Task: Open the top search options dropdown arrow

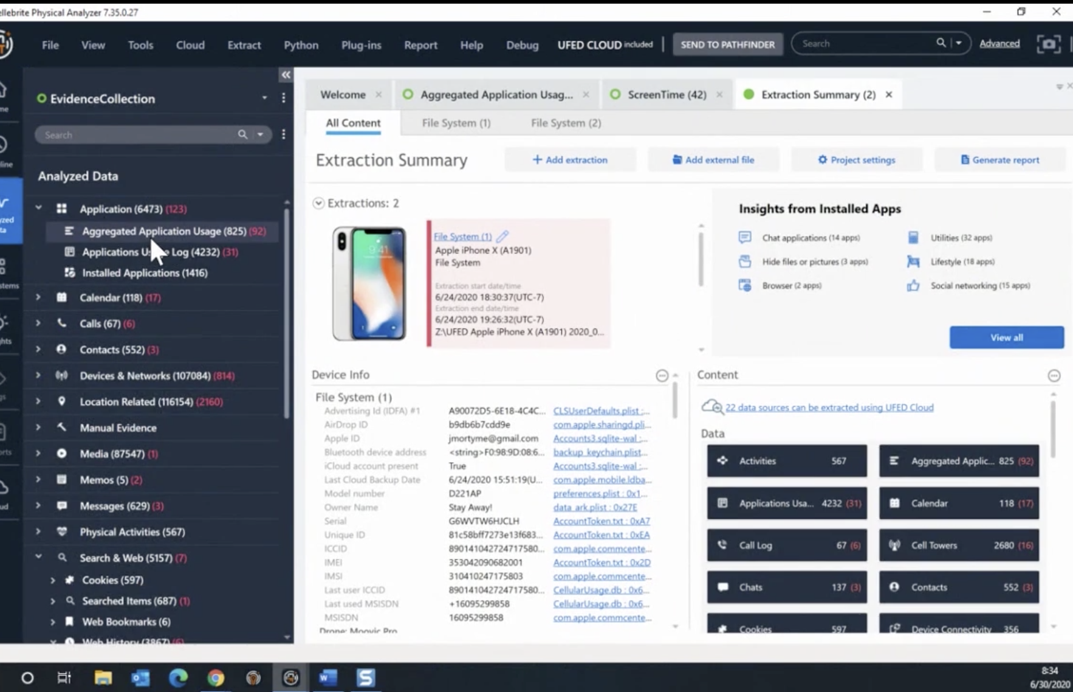Action: (x=959, y=43)
